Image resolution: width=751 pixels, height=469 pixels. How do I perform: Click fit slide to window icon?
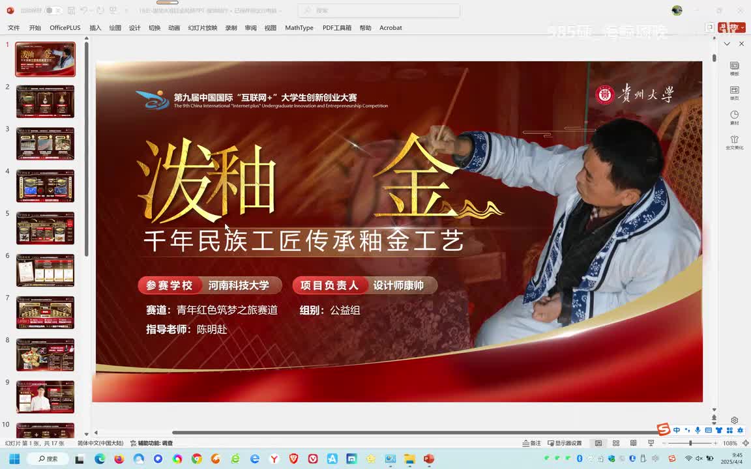(x=745, y=443)
